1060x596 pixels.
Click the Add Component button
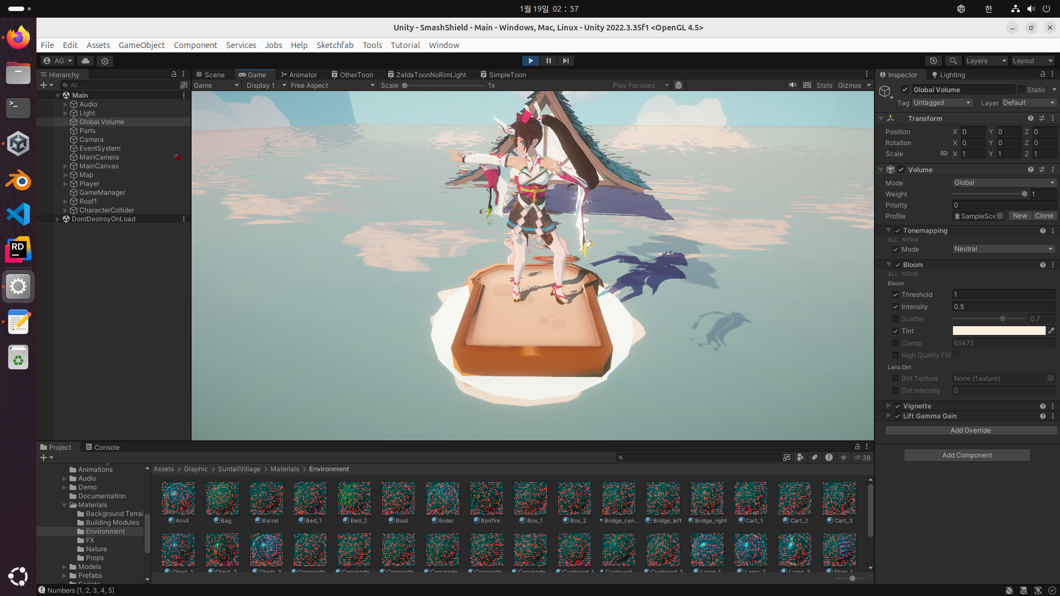click(x=967, y=455)
